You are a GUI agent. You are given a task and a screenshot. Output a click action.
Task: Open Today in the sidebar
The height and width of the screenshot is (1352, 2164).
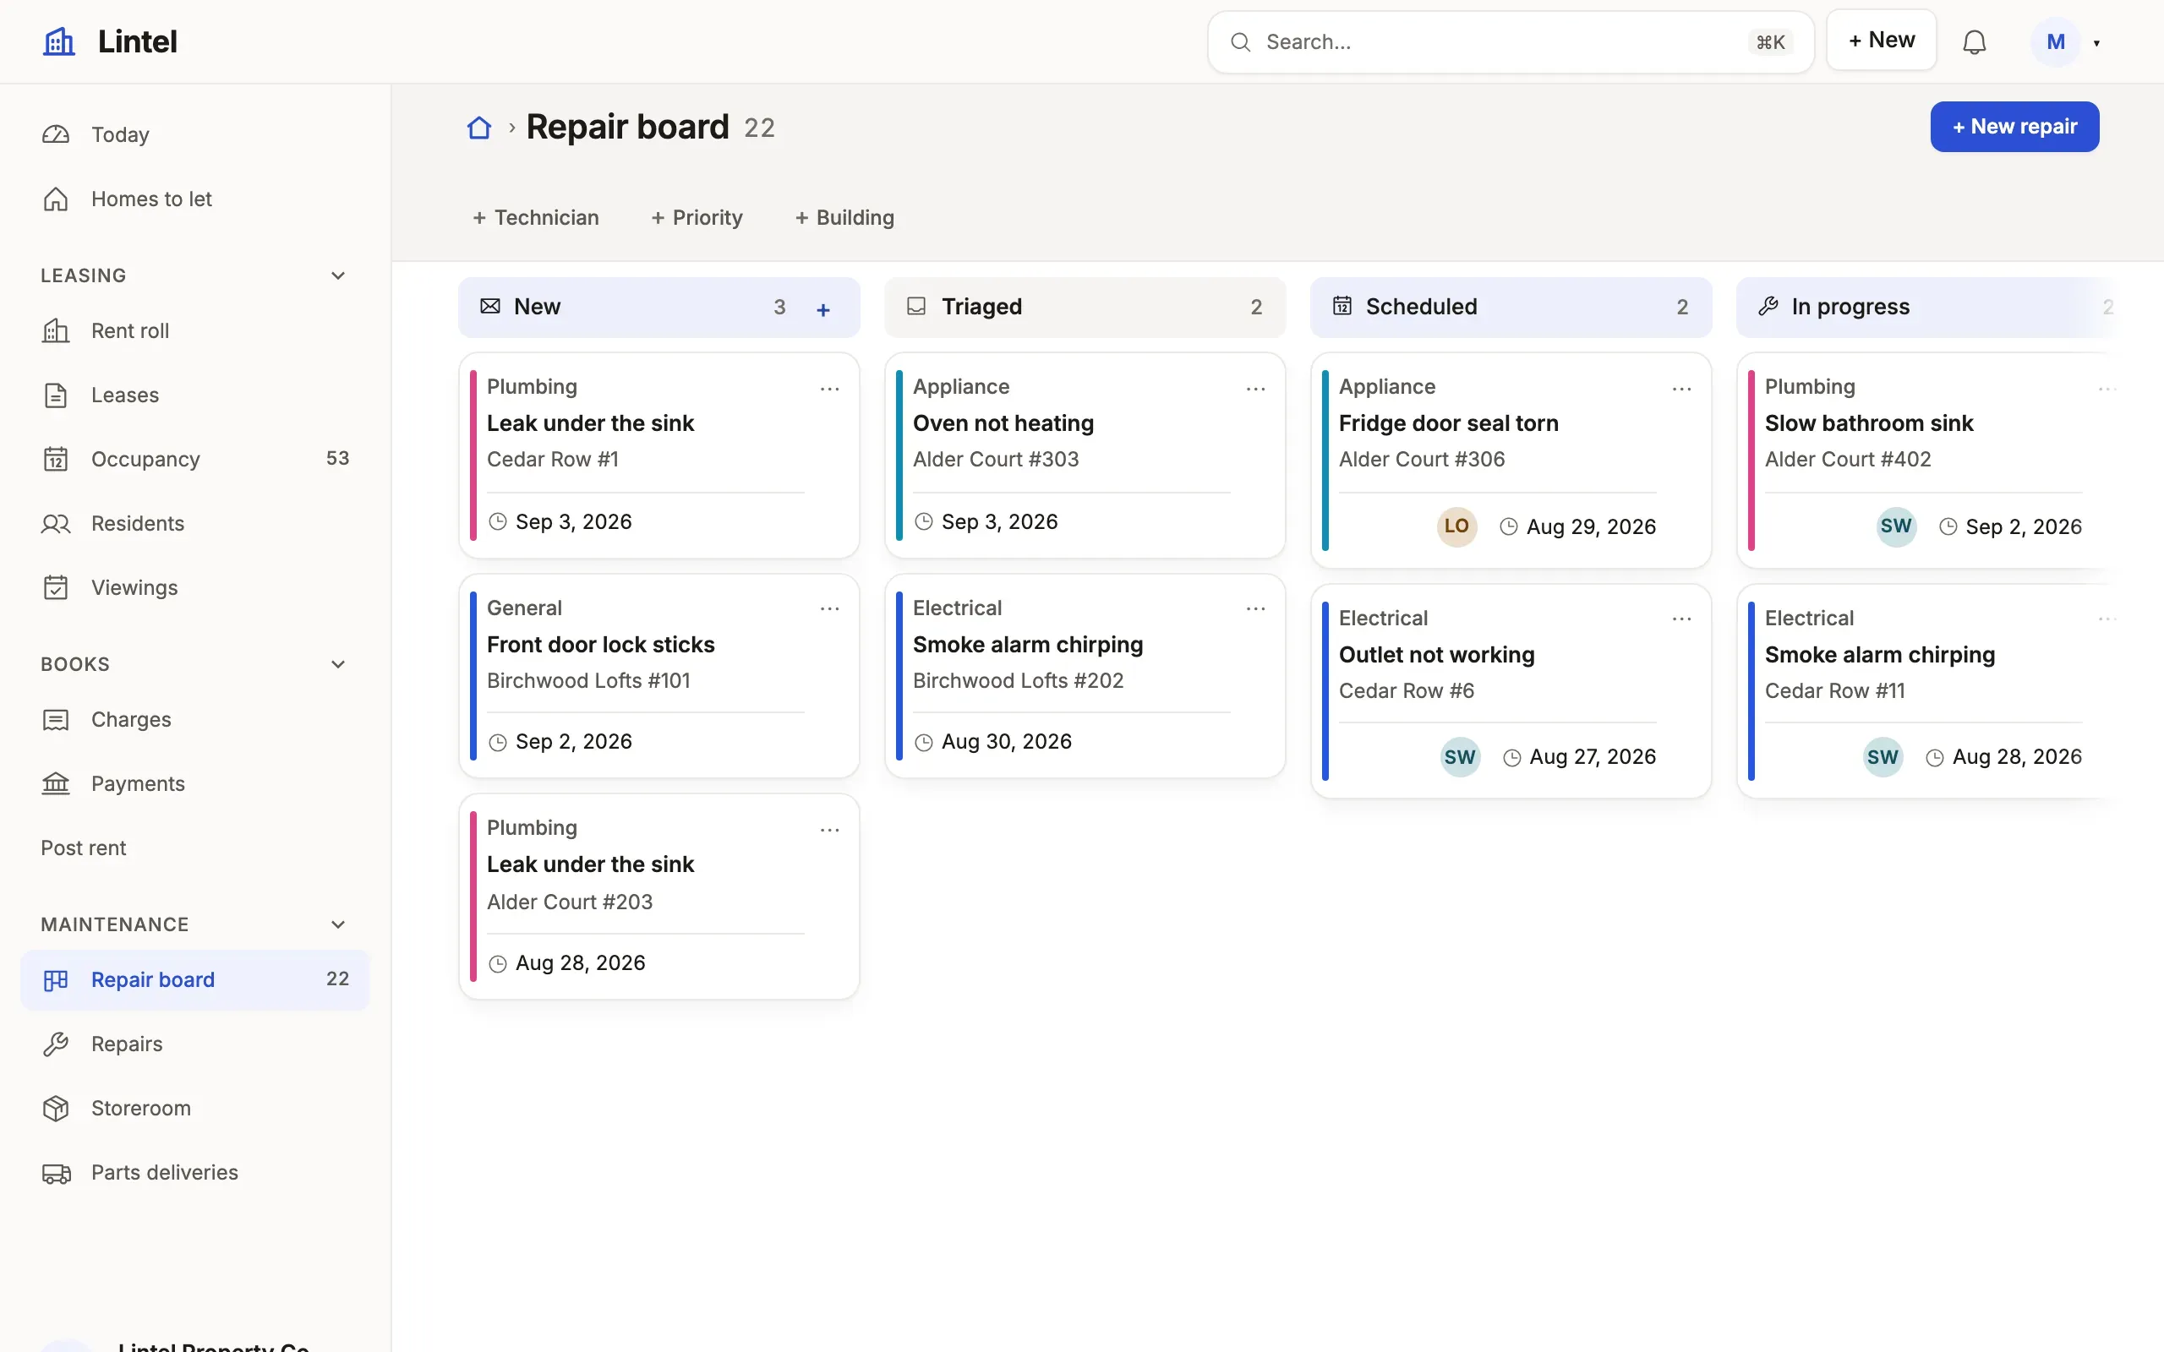(x=195, y=135)
